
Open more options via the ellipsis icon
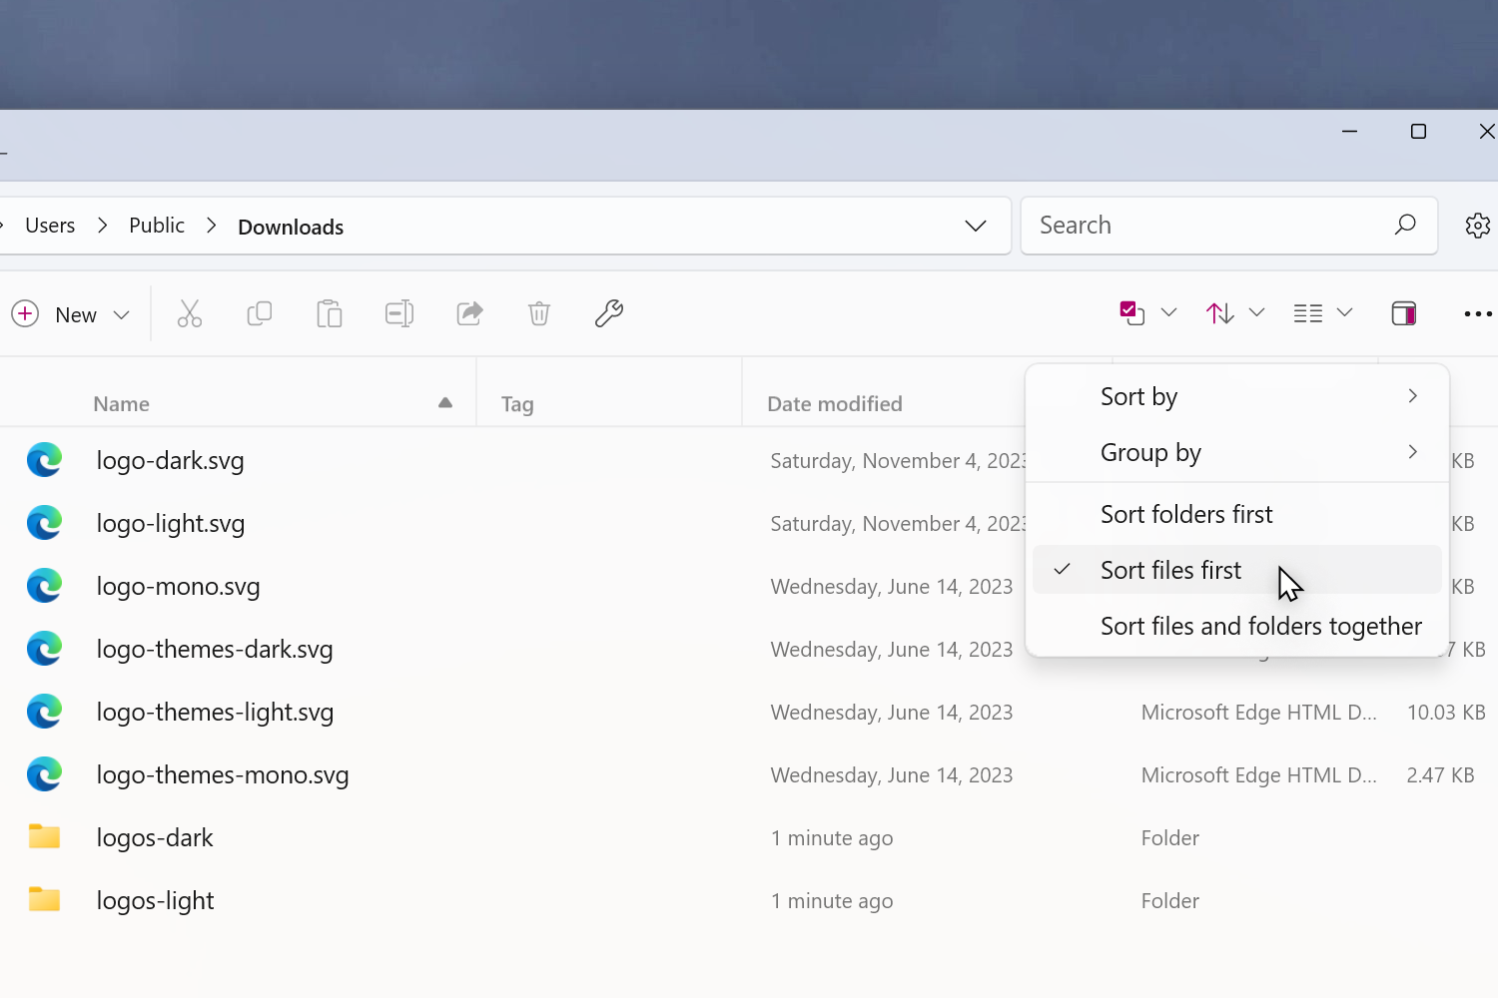(x=1477, y=313)
